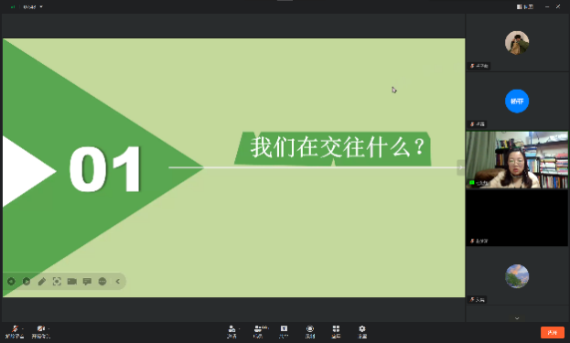Unmute the microphone in the meeting toolbar
Screen dimensions: 570x343
[15, 332]
